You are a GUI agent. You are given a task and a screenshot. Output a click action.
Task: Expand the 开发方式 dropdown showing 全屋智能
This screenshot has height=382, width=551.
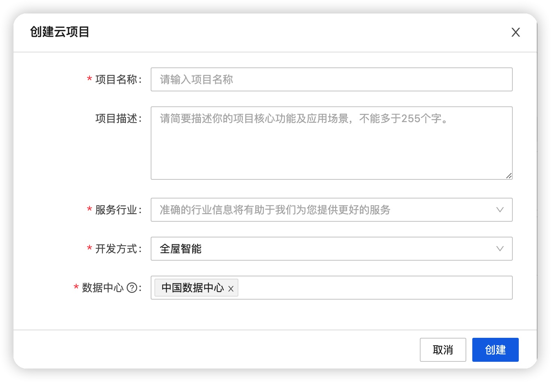click(322, 249)
